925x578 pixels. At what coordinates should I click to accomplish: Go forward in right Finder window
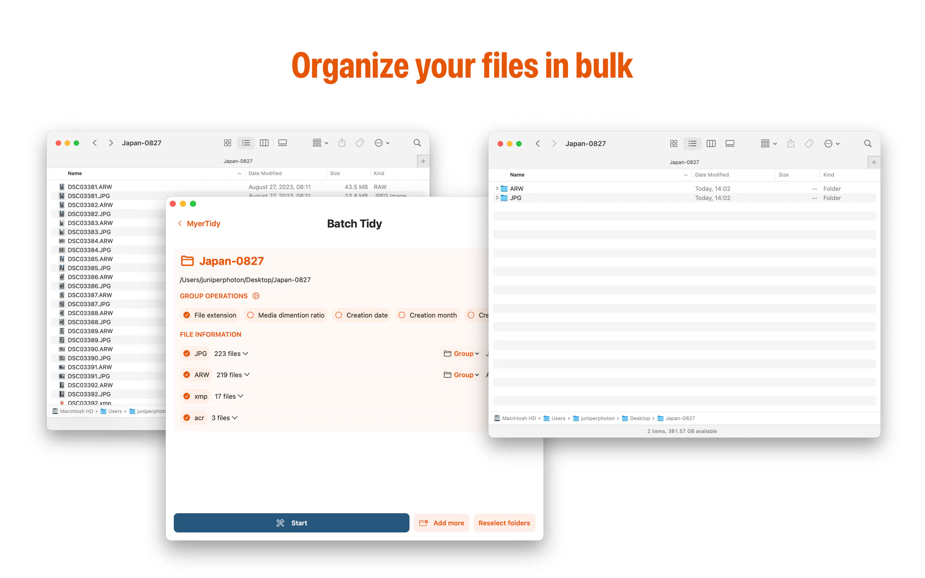[554, 144]
